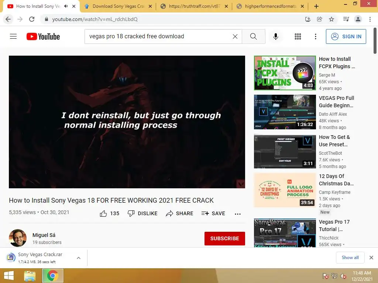The width and height of the screenshot is (378, 283).
Task: Start voice search with the microphone
Action: click(x=275, y=36)
